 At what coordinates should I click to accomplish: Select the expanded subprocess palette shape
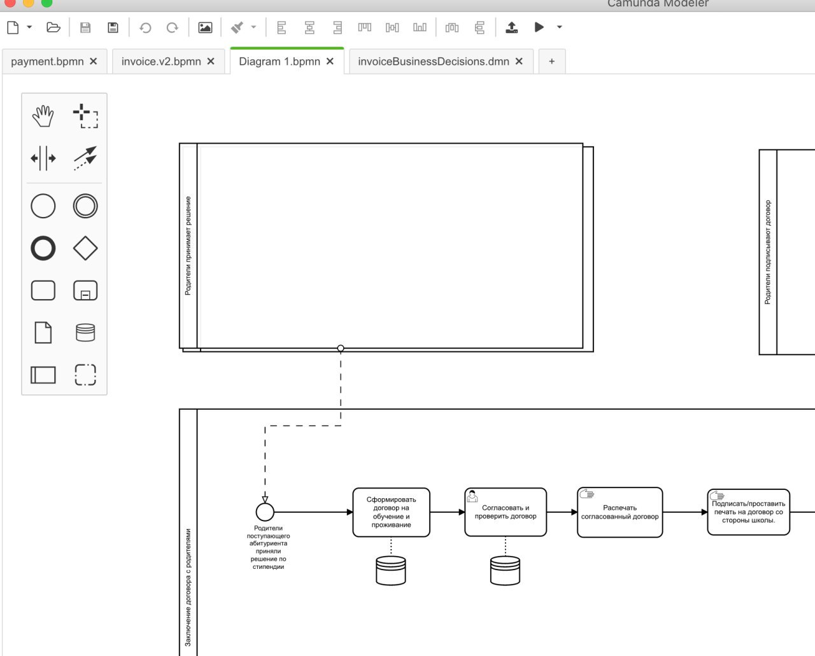click(x=85, y=290)
